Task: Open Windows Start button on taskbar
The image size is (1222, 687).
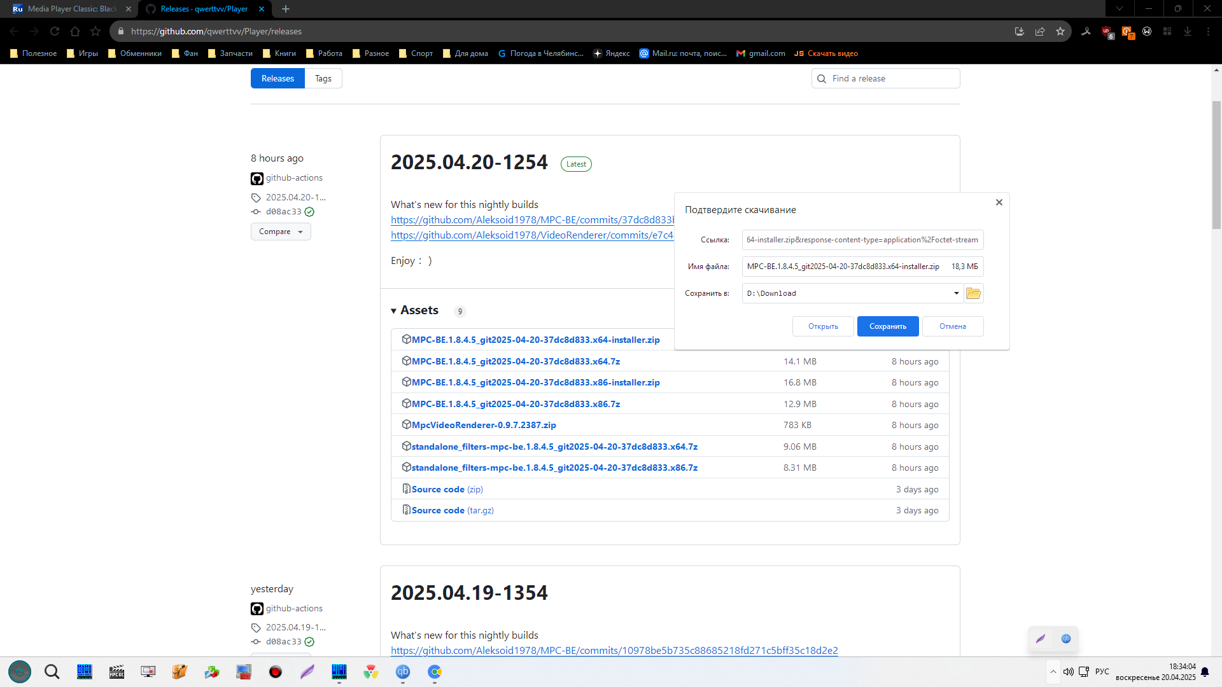Action: tap(20, 672)
